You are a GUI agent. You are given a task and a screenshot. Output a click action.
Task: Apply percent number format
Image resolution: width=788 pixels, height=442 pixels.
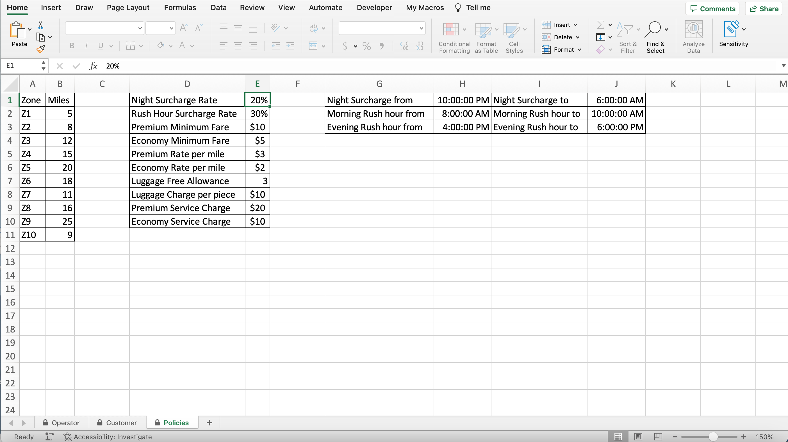tap(367, 46)
